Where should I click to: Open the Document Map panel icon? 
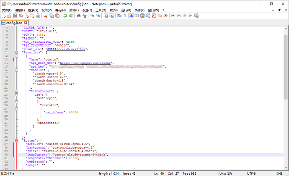[142, 16]
